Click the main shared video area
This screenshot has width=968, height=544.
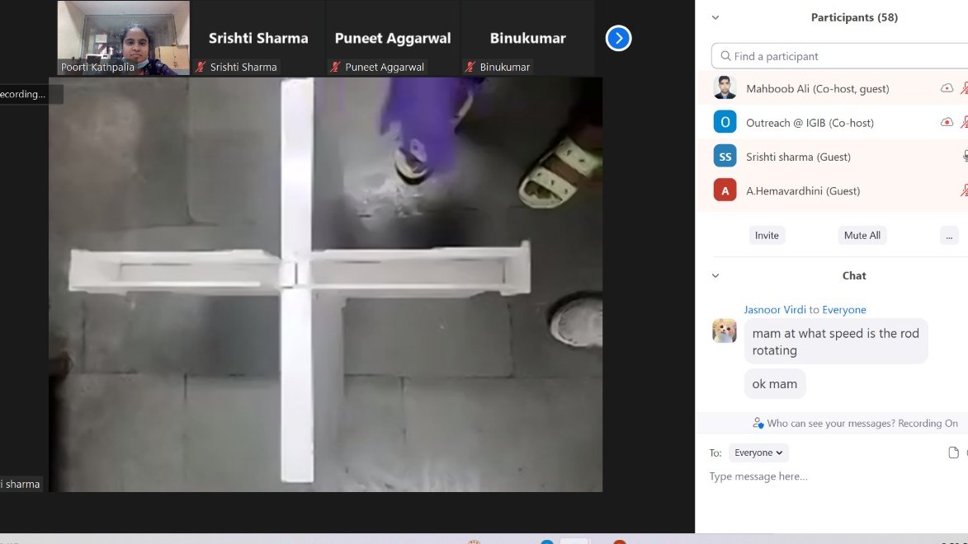point(325,284)
